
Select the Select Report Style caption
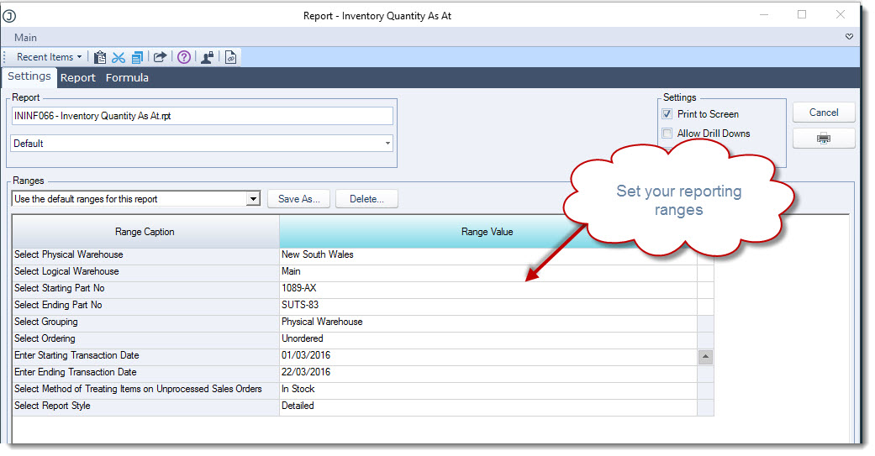coord(145,406)
